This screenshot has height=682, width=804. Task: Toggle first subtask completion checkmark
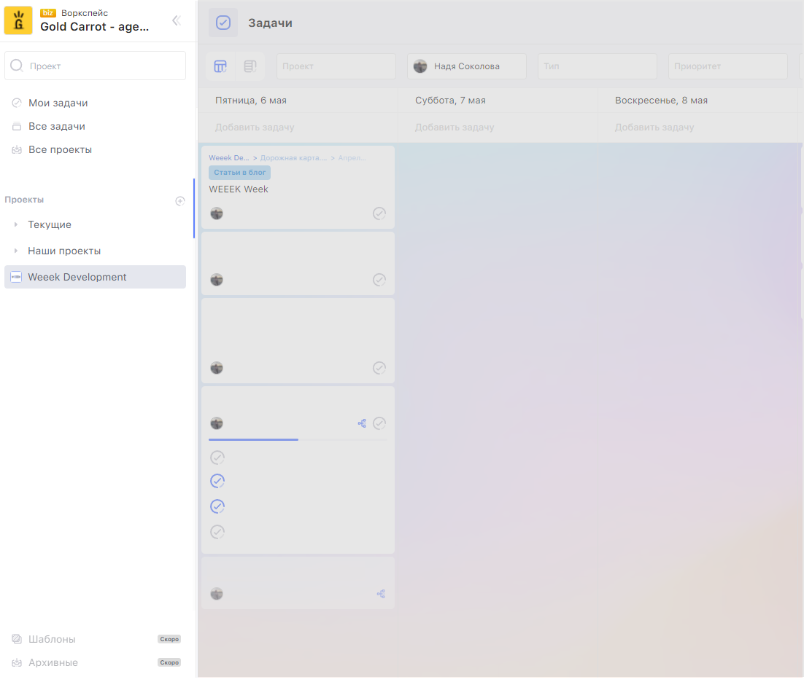(x=217, y=458)
